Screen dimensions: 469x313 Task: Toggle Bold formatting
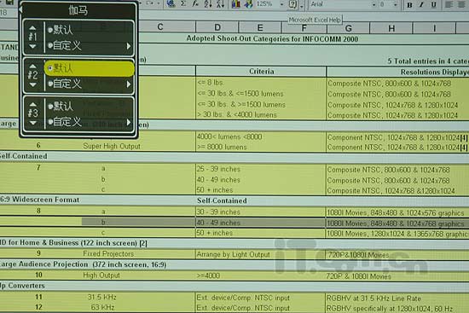click(x=410, y=4)
